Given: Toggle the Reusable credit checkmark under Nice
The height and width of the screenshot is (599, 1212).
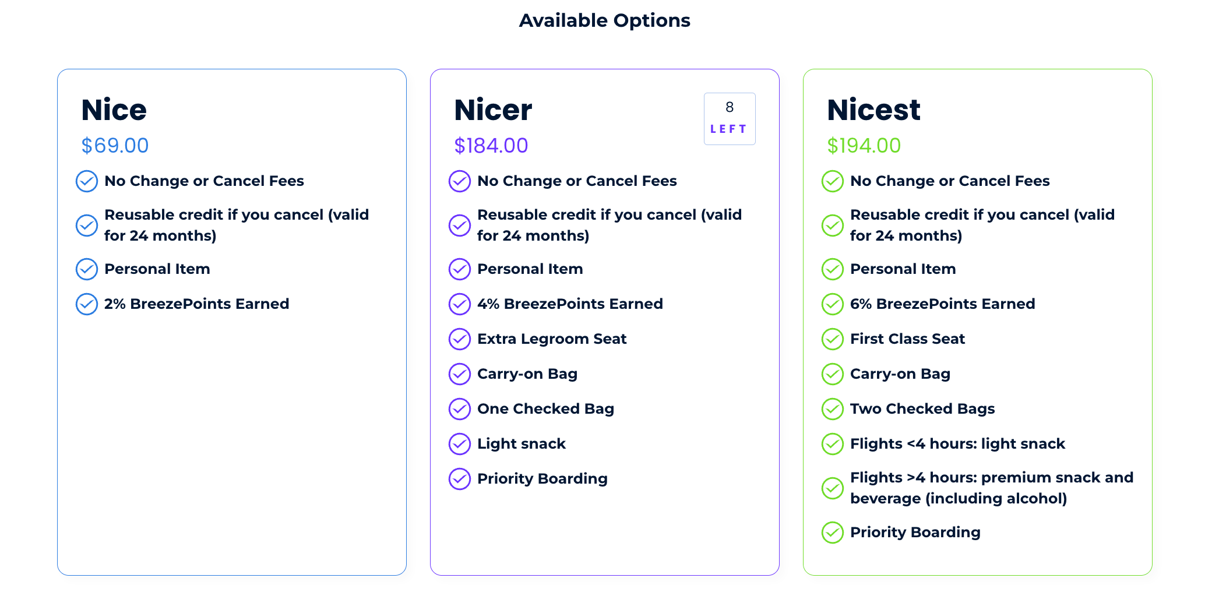Looking at the screenshot, I should [x=86, y=225].
